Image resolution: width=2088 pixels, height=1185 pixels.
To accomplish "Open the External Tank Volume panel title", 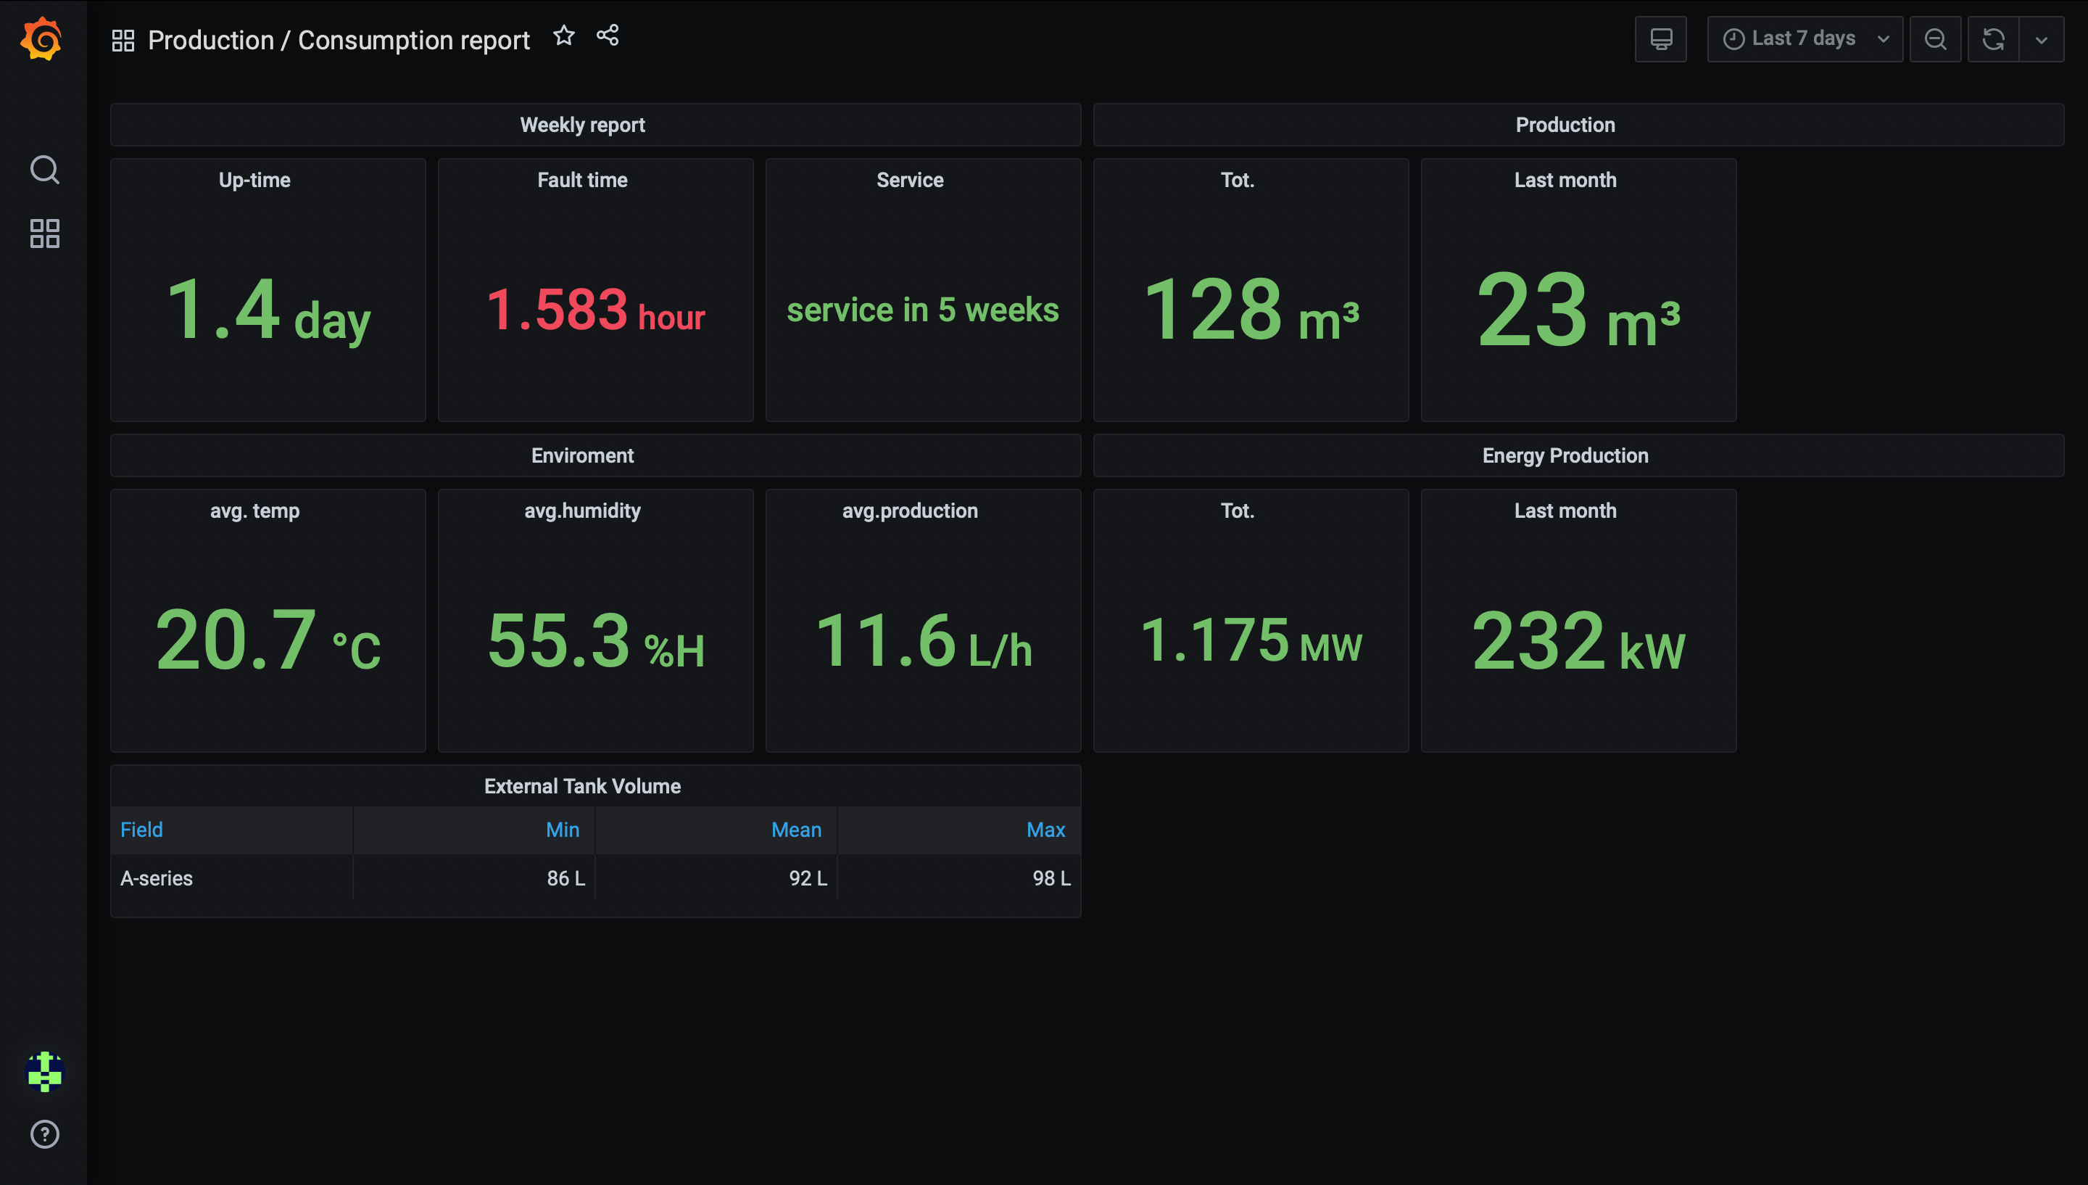I will coord(582,785).
